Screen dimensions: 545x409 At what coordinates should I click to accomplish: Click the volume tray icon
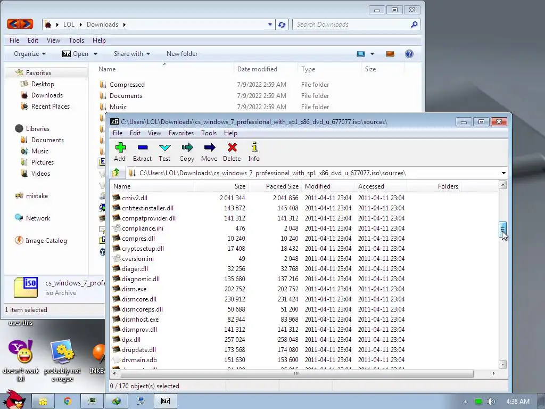point(491,402)
